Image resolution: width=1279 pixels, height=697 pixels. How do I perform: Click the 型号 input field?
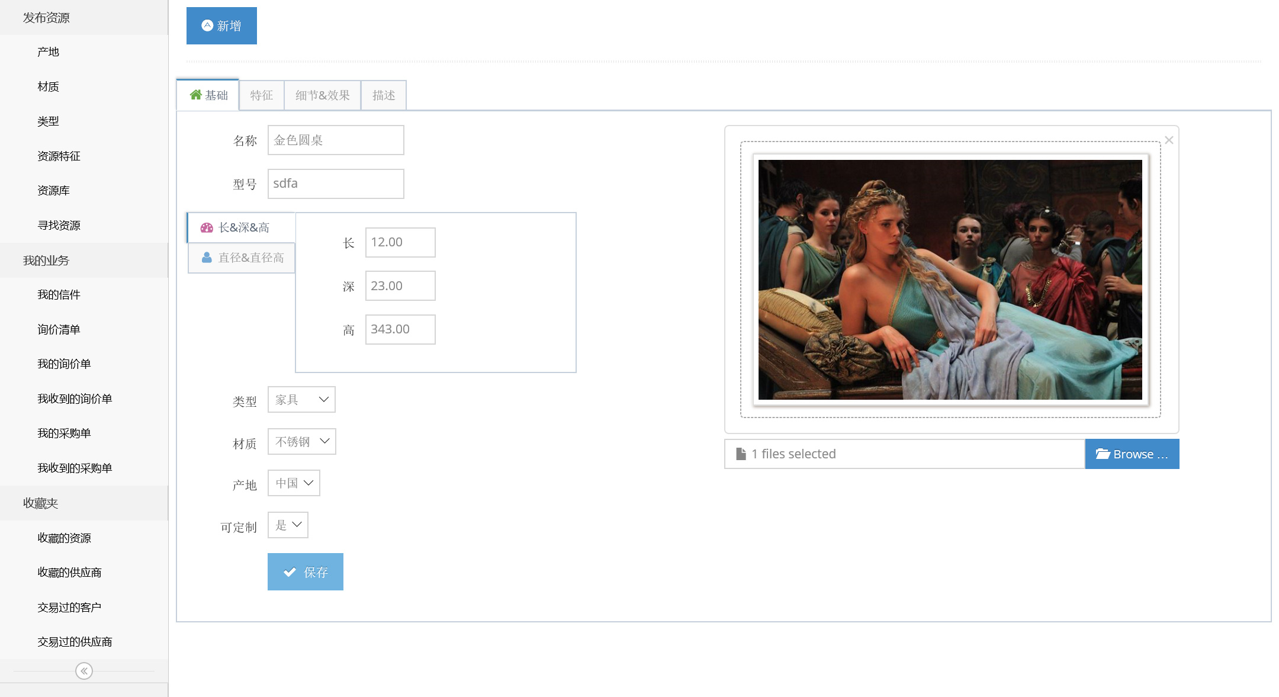tap(336, 184)
